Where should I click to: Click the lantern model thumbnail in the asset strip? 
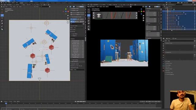99,16
